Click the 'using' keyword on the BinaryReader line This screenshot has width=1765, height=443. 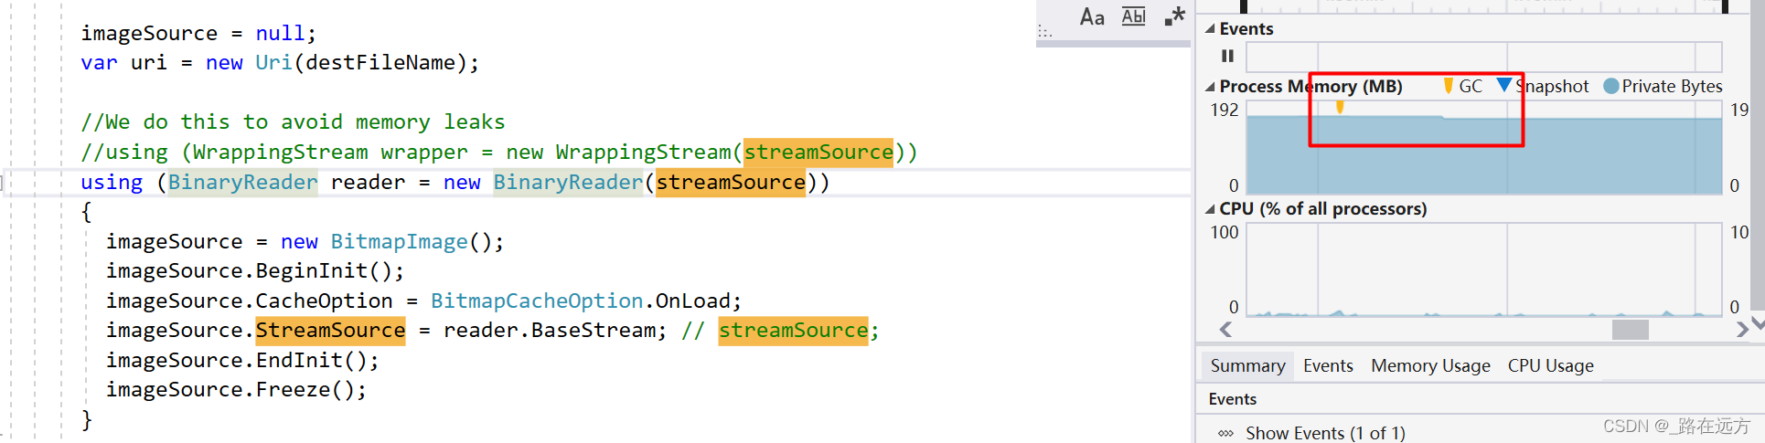point(112,183)
